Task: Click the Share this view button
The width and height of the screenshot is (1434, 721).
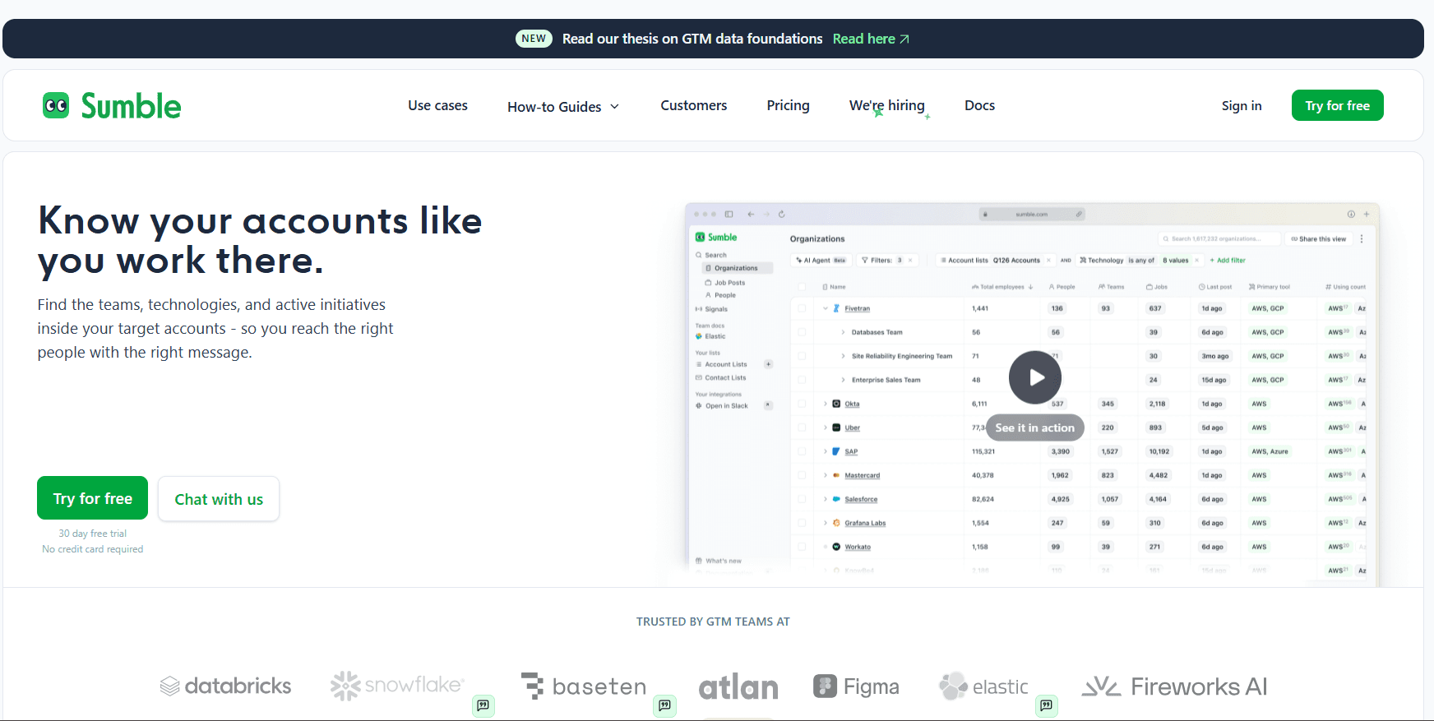Action: click(x=1319, y=238)
